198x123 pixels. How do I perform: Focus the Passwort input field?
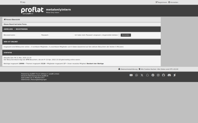click(x=61, y=35)
